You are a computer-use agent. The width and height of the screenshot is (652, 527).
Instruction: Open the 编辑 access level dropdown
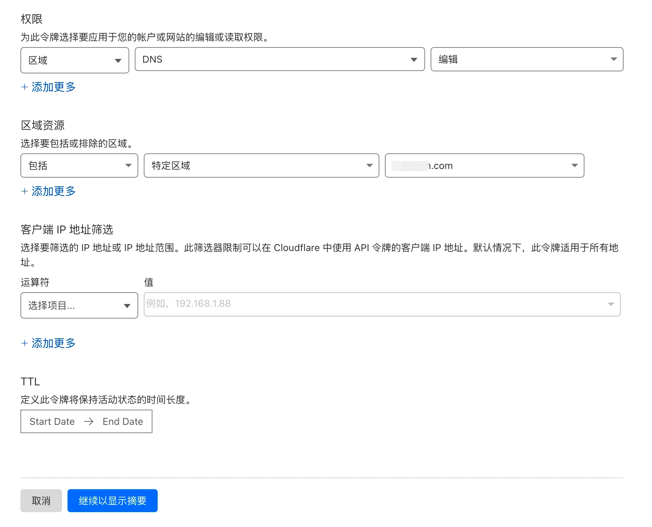[526, 60]
